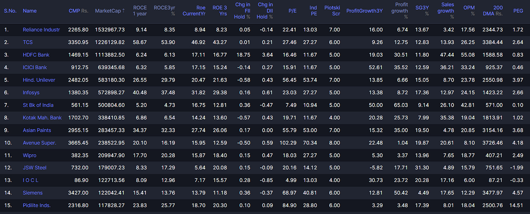The image size is (530, 214).
Task: Sort by OPM % column header
Action: tap(469, 11)
